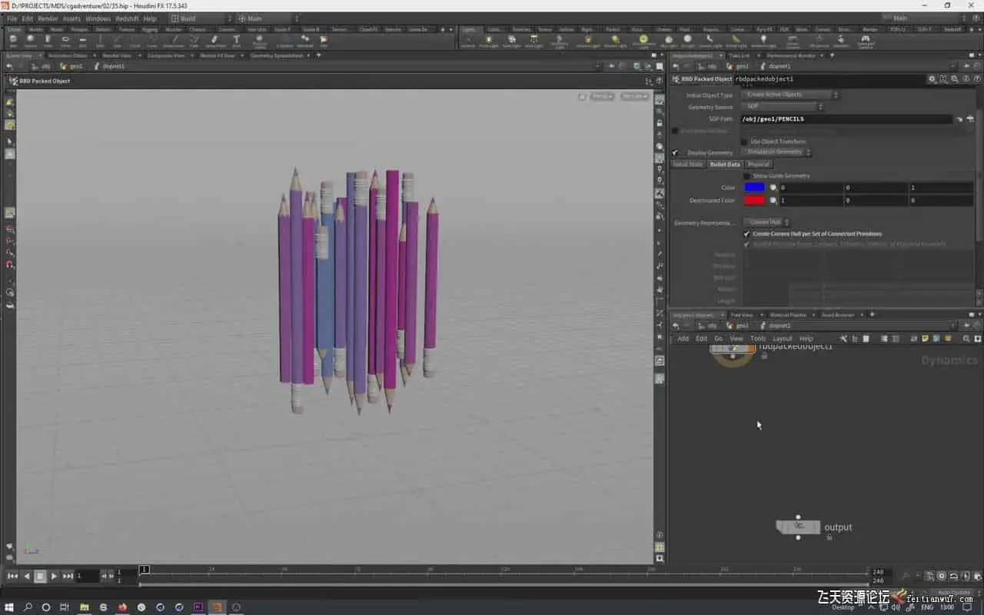Jump to first frame of timeline
This screenshot has width=984, height=615.
(x=12, y=576)
